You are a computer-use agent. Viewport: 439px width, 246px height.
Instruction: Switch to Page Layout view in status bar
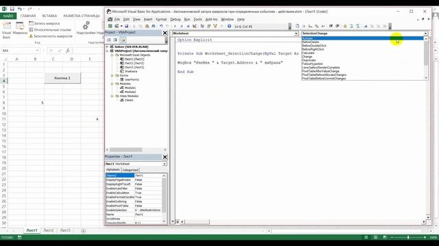pyautogui.click(x=375, y=237)
